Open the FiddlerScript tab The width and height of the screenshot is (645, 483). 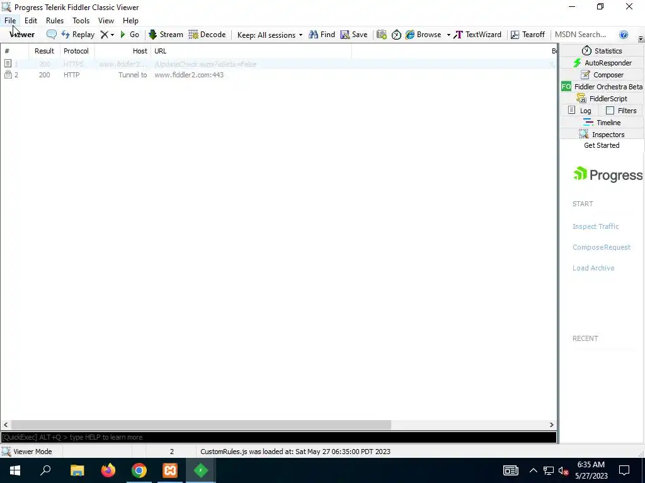(x=602, y=99)
